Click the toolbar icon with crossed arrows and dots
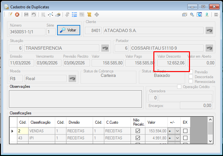 tap(50, 14)
